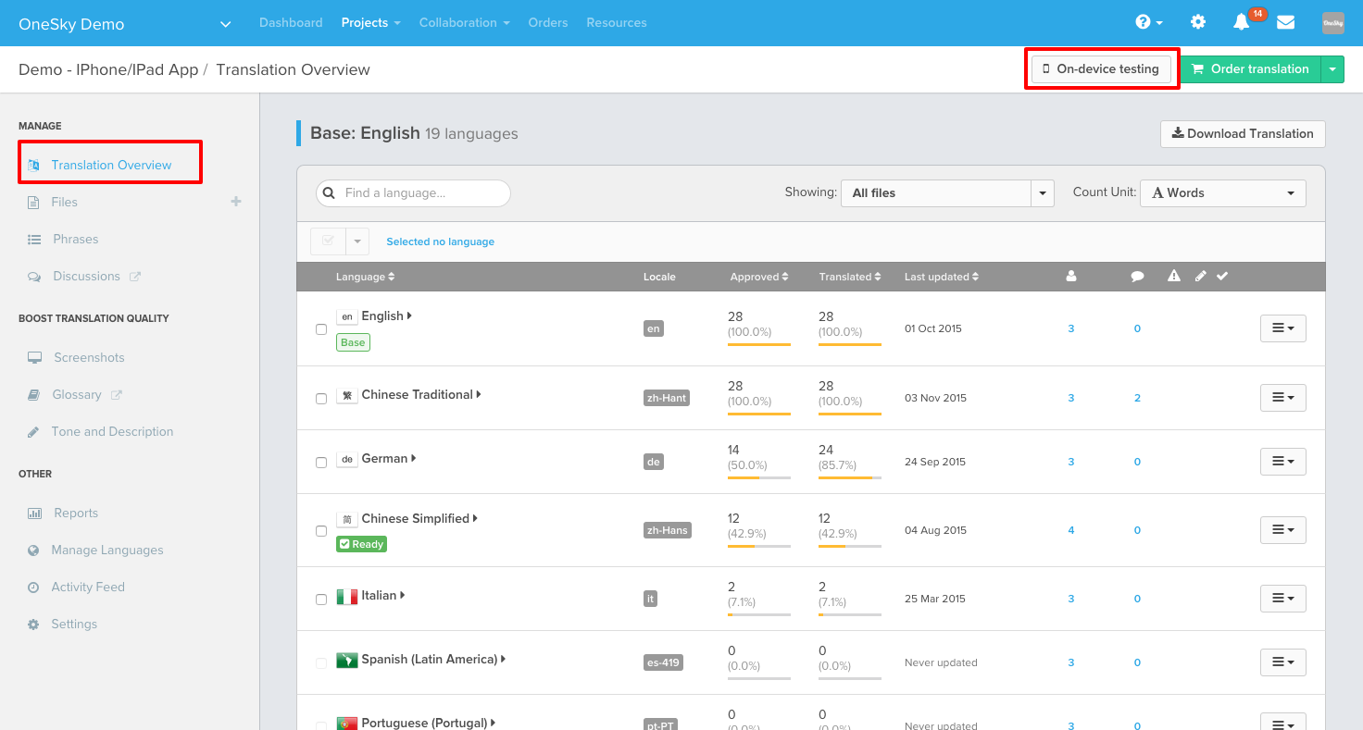1363x730 pixels.
Task: Click the magnifier icon in language search
Action: click(x=329, y=193)
